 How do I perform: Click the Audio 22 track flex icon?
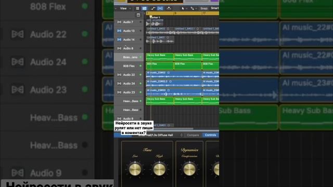(x=119, y=75)
